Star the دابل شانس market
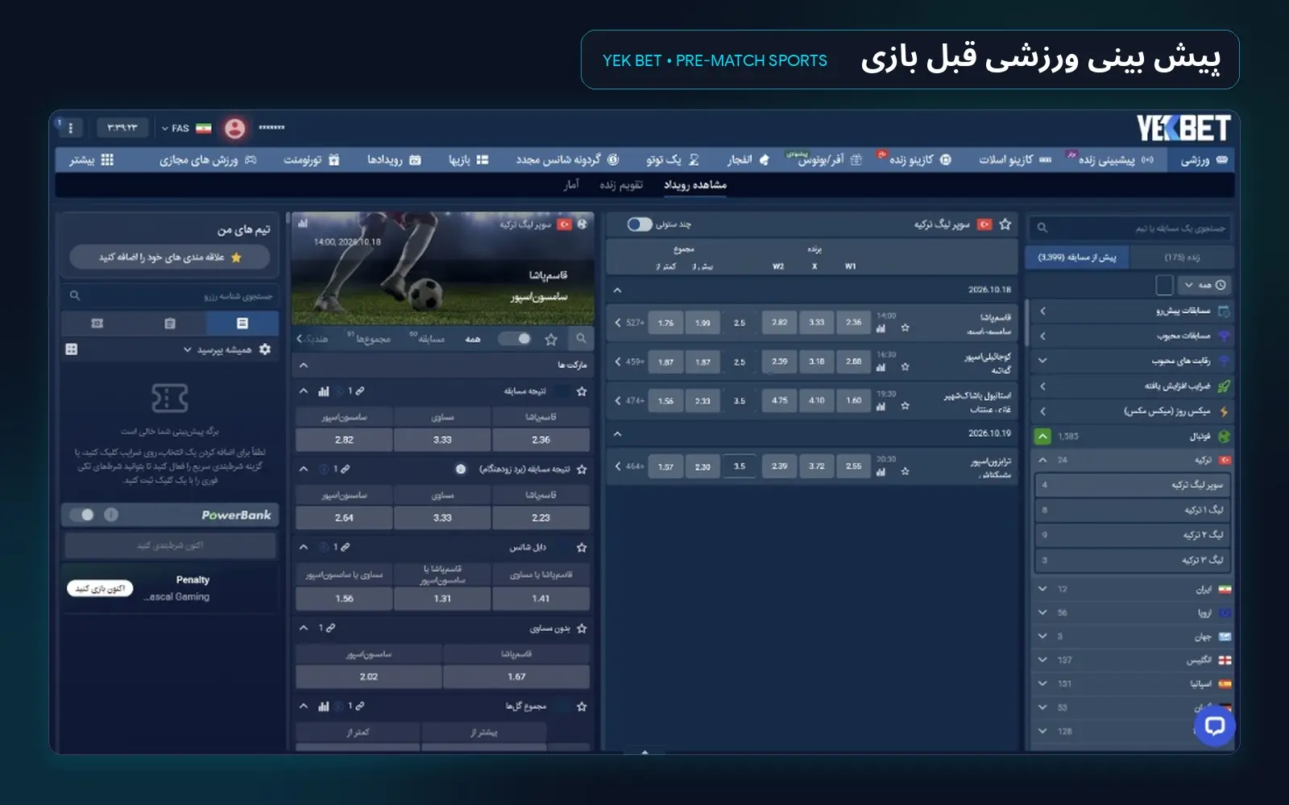 tap(582, 547)
